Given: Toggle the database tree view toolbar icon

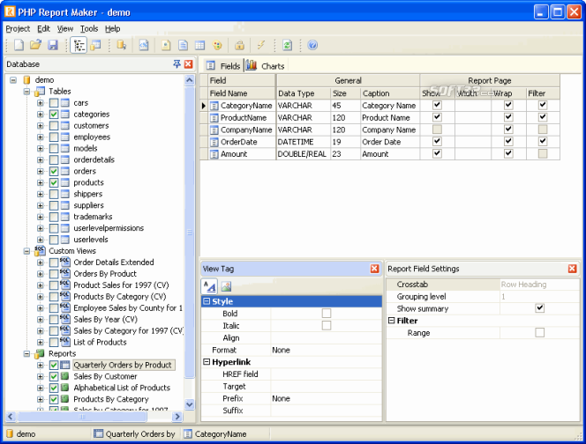Looking at the screenshot, I should pos(79,45).
